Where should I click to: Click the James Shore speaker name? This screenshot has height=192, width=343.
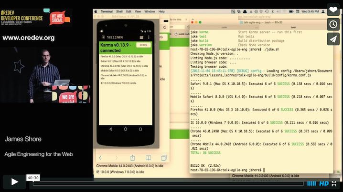[23, 139]
